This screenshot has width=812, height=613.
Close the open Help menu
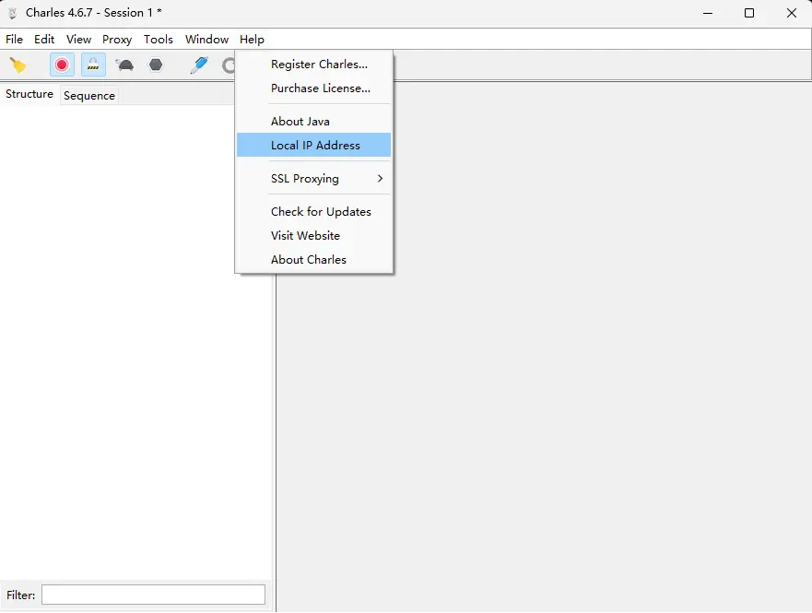point(253,40)
